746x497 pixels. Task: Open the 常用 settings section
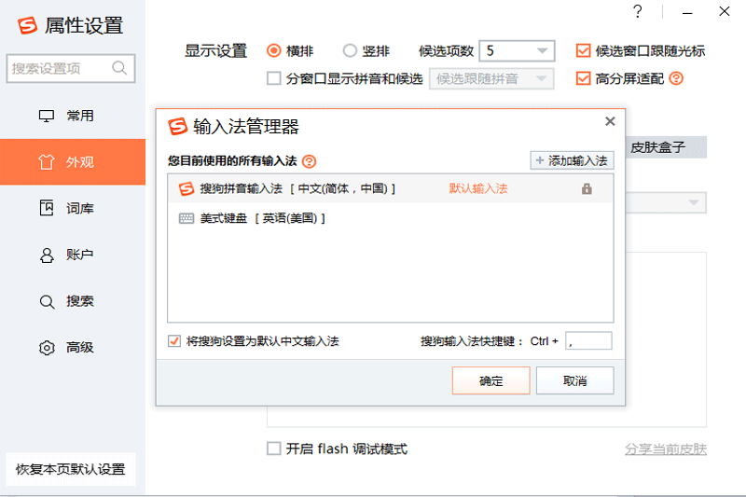73,116
